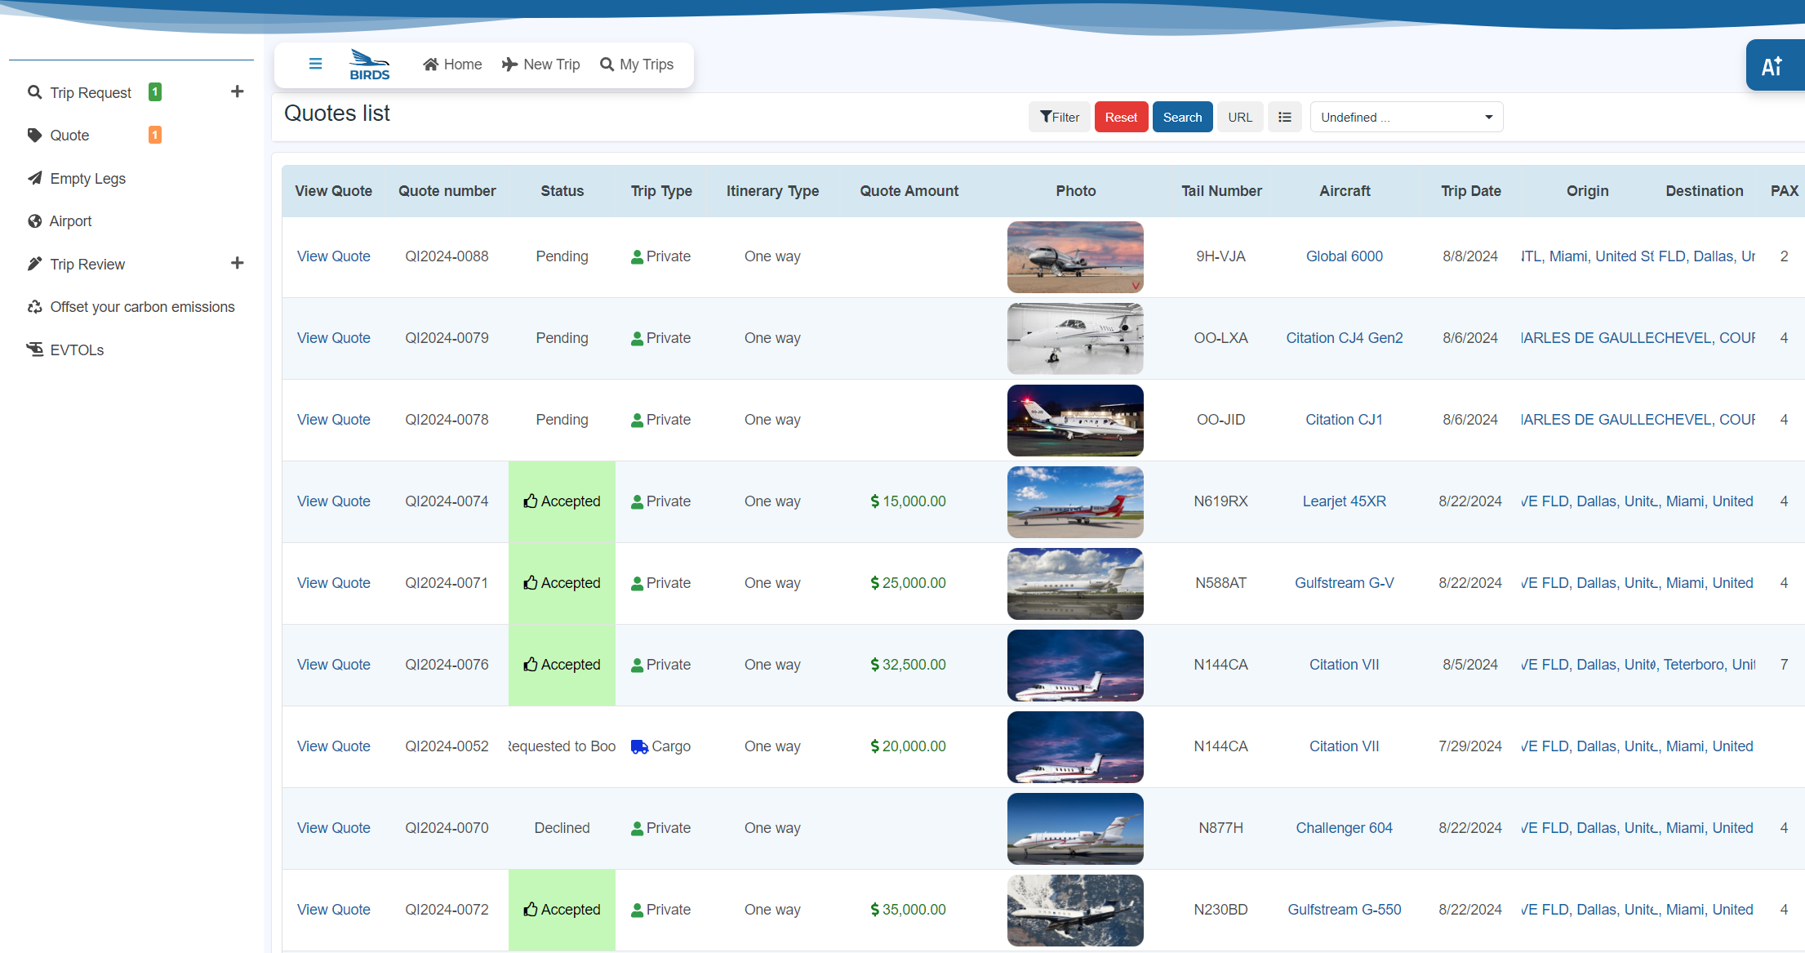Click the plus icon beside Trip Review
Screen dimensions: 1805x953
click(x=237, y=263)
